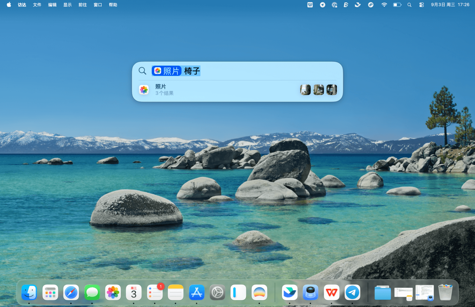
Task: Open Photos app in the Dock
Action: pyautogui.click(x=113, y=293)
